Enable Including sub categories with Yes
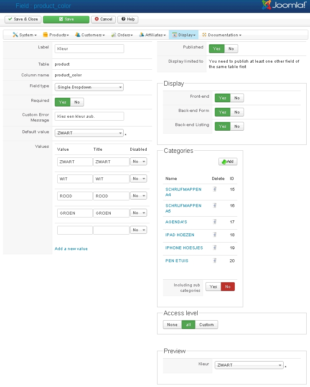Image resolution: width=310 pixels, height=387 pixels. coord(213,287)
